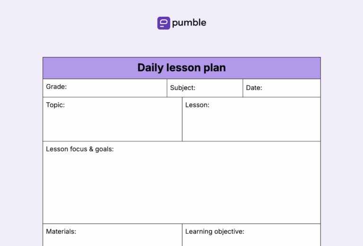Select the Daily lesson plan title
Viewport: 363px width, 246px height.
(x=181, y=68)
